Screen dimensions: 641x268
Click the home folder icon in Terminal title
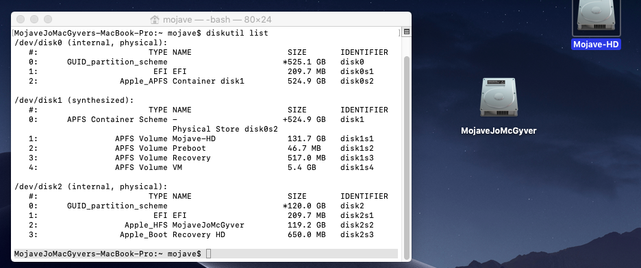(x=155, y=19)
